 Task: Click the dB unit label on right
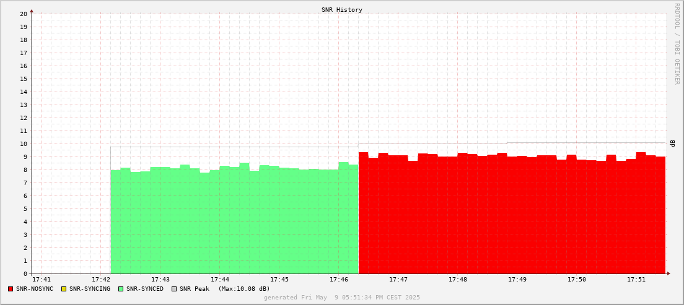coord(673,144)
